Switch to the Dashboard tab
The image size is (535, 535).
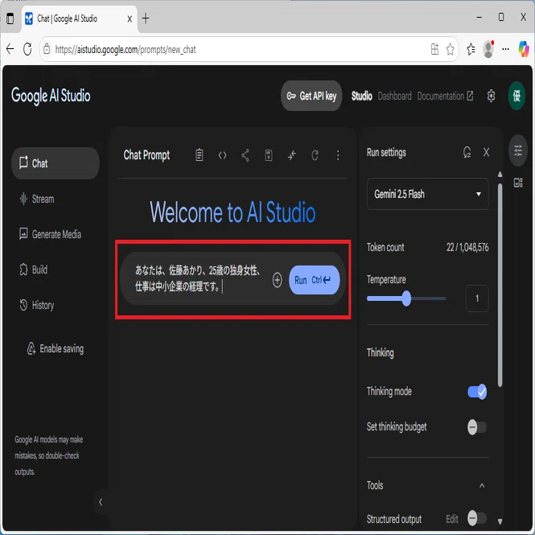pyautogui.click(x=394, y=97)
